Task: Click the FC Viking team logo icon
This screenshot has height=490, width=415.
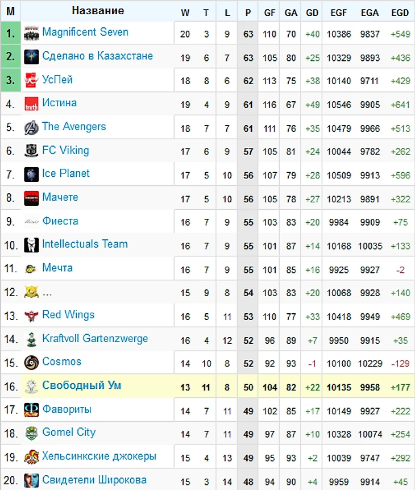Action: [31, 151]
